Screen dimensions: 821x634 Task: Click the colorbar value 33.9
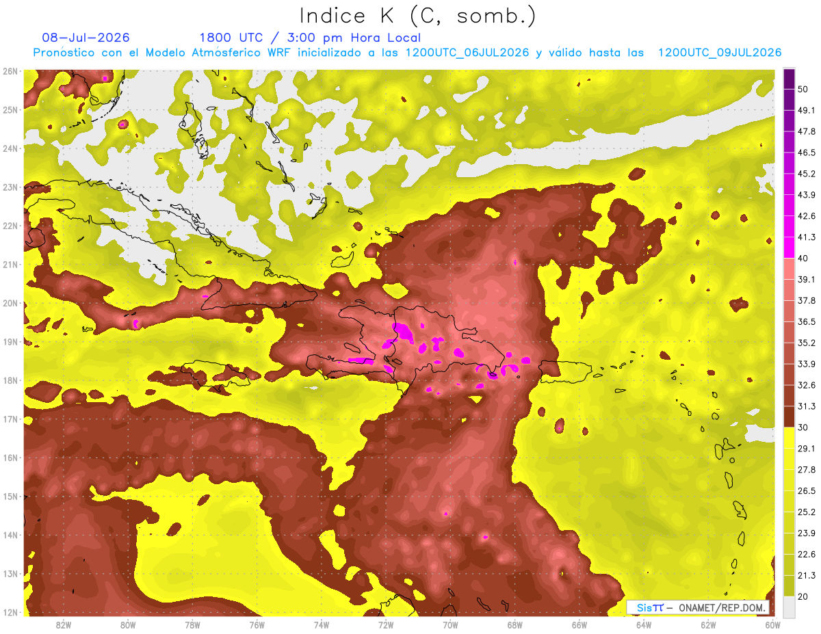click(x=807, y=364)
